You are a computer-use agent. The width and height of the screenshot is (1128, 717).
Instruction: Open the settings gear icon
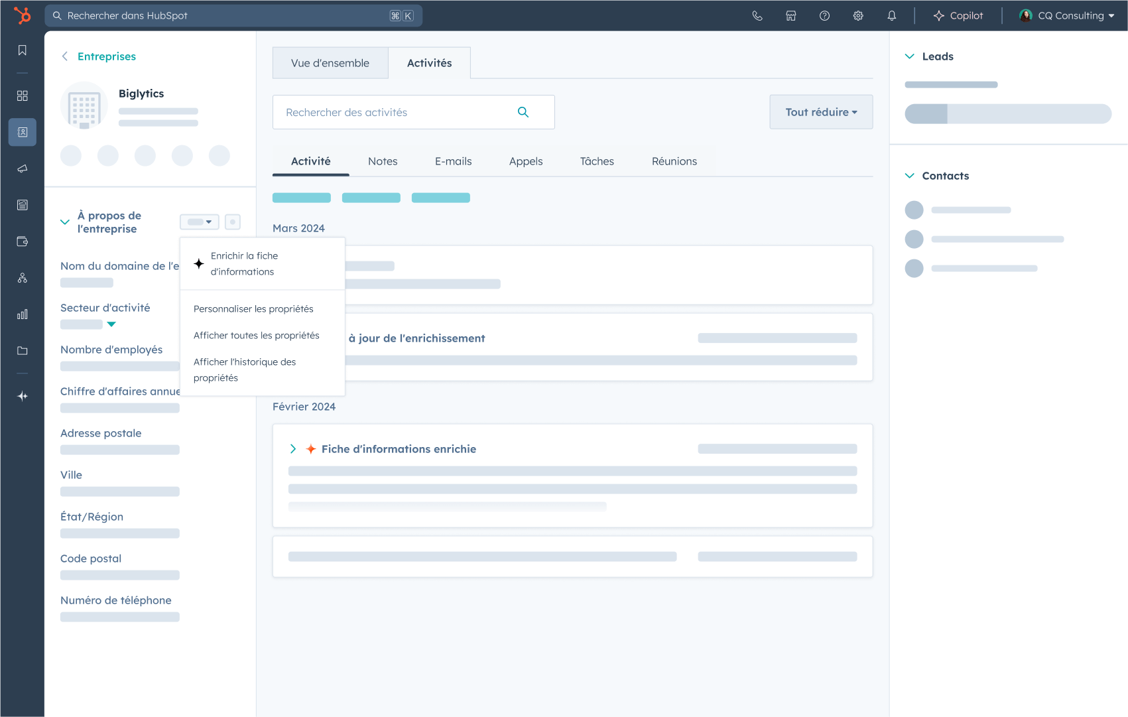coord(858,16)
